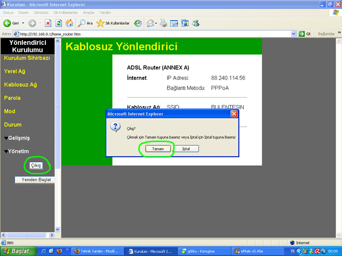Open the Home page icon
Viewport: 342px width, 256px height.
[69, 23]
